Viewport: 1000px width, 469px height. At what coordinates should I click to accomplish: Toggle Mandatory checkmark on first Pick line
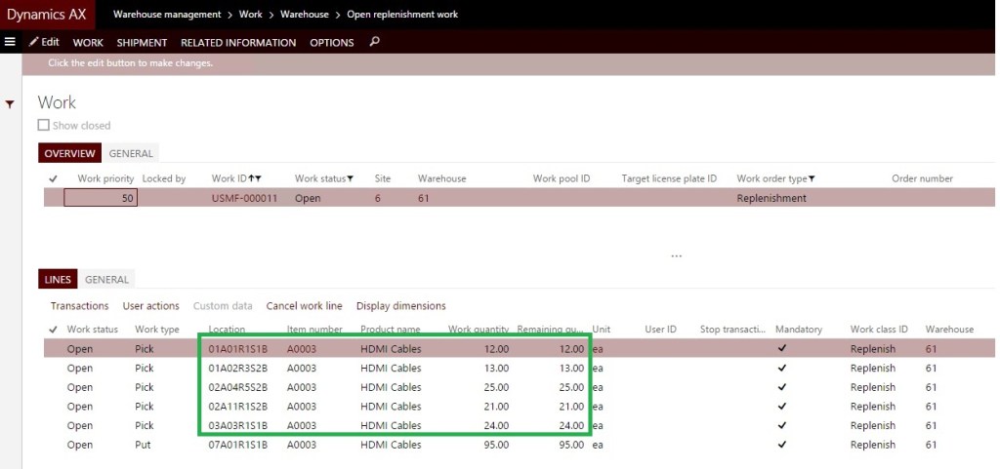(782, 349)
